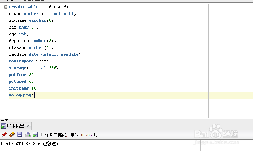Collapse the create table code block

point(6,7)
